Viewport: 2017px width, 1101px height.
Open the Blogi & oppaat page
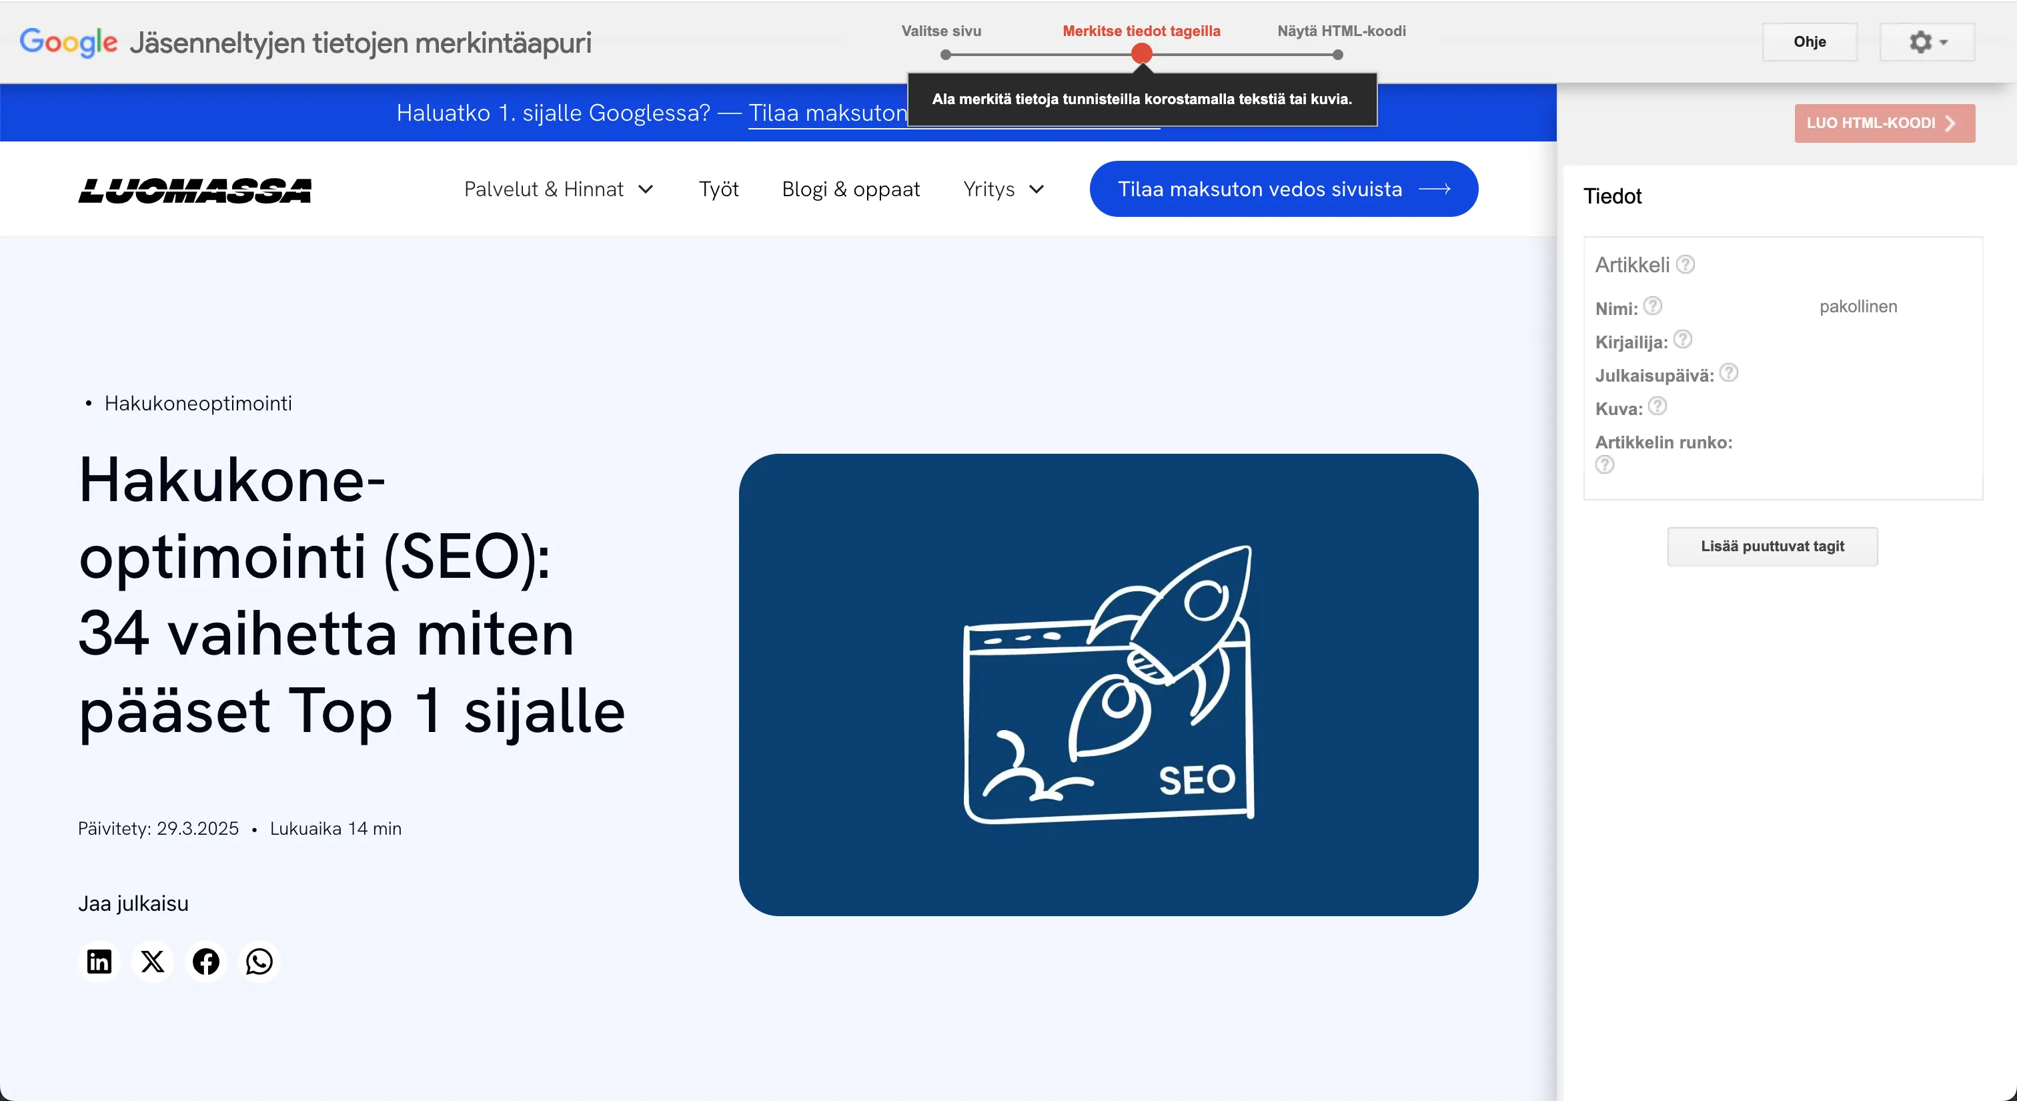point(850,189)
